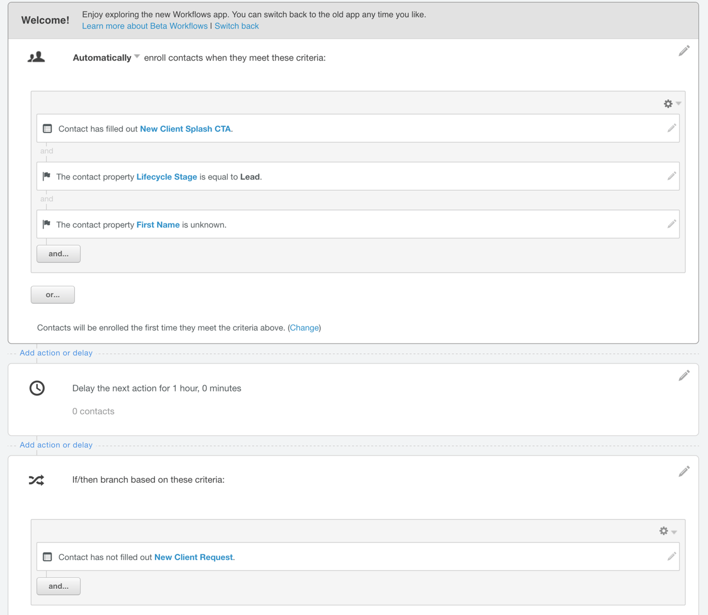Image resolution: width=708 pixels, height=615 pixels.
Task: Edit the enrollment criteria with the pencil icon
Action: [x=684, y=51]
